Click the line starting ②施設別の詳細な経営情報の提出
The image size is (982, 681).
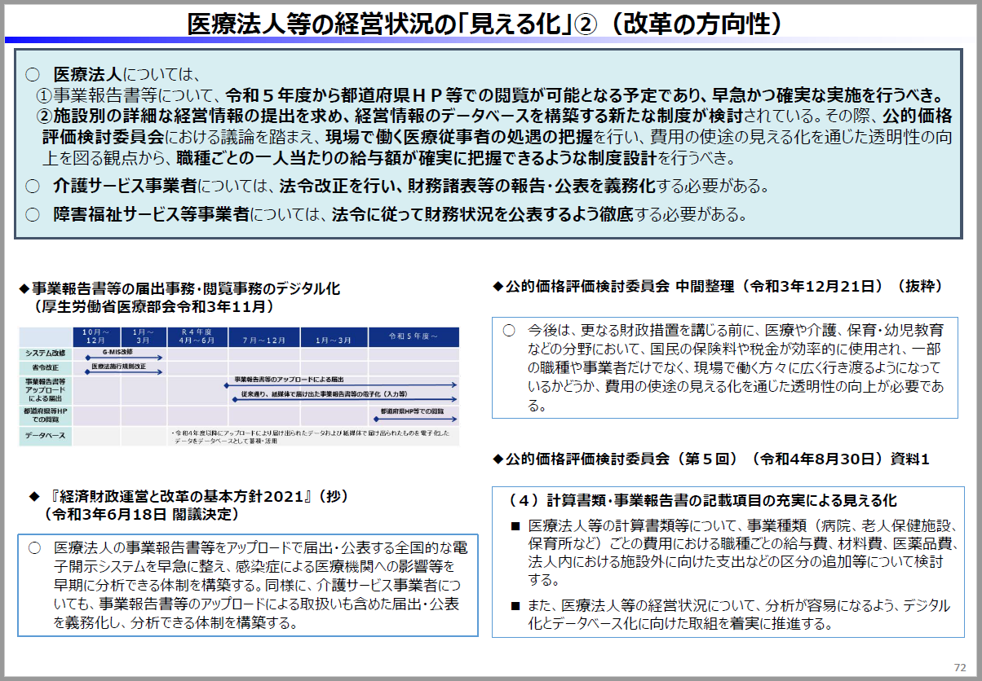[494, 115]
